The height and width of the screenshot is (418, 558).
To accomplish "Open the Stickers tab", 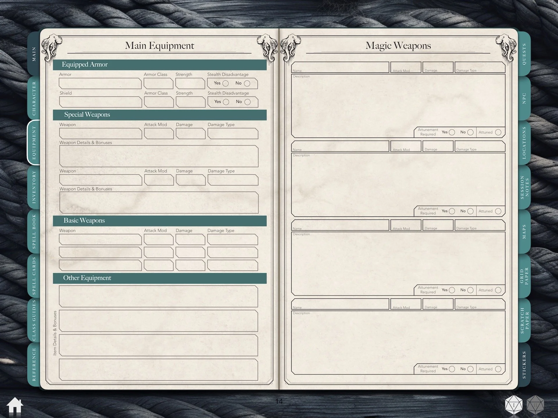I will click(x=524, y=363).
